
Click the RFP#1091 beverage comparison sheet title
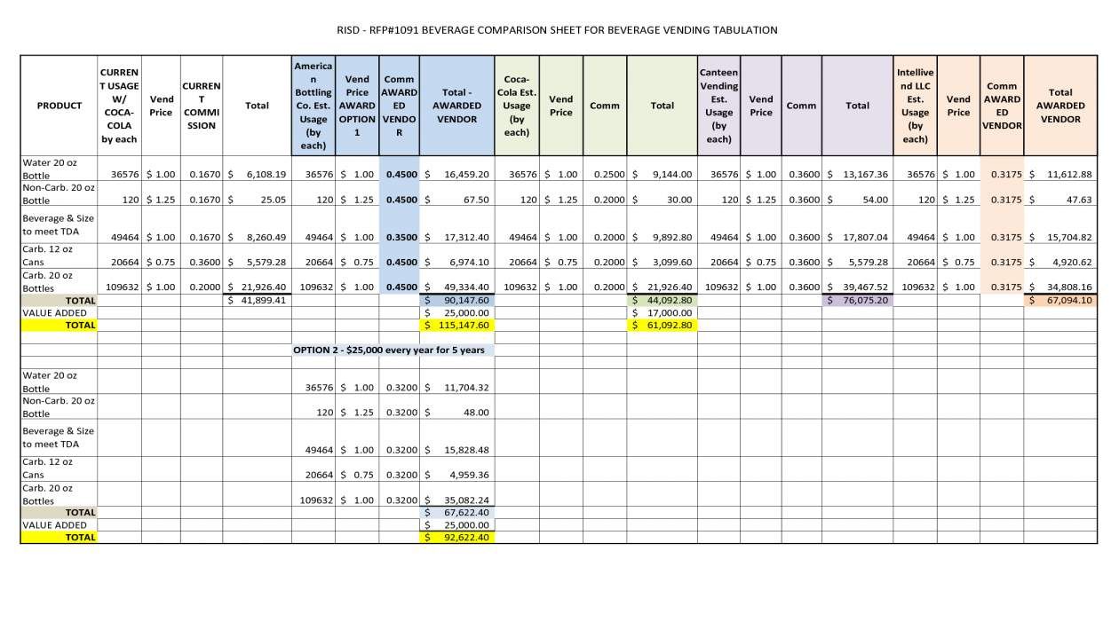(557, 30)
